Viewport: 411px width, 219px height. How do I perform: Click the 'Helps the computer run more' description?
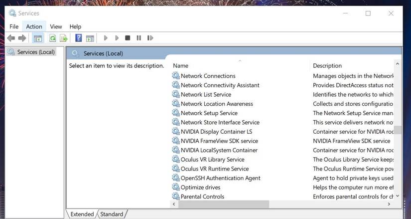click(x=353, y=187)
